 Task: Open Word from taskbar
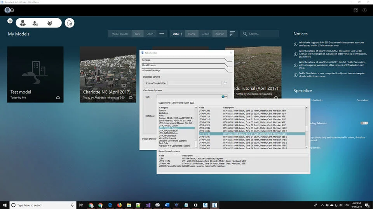(167, 205)
